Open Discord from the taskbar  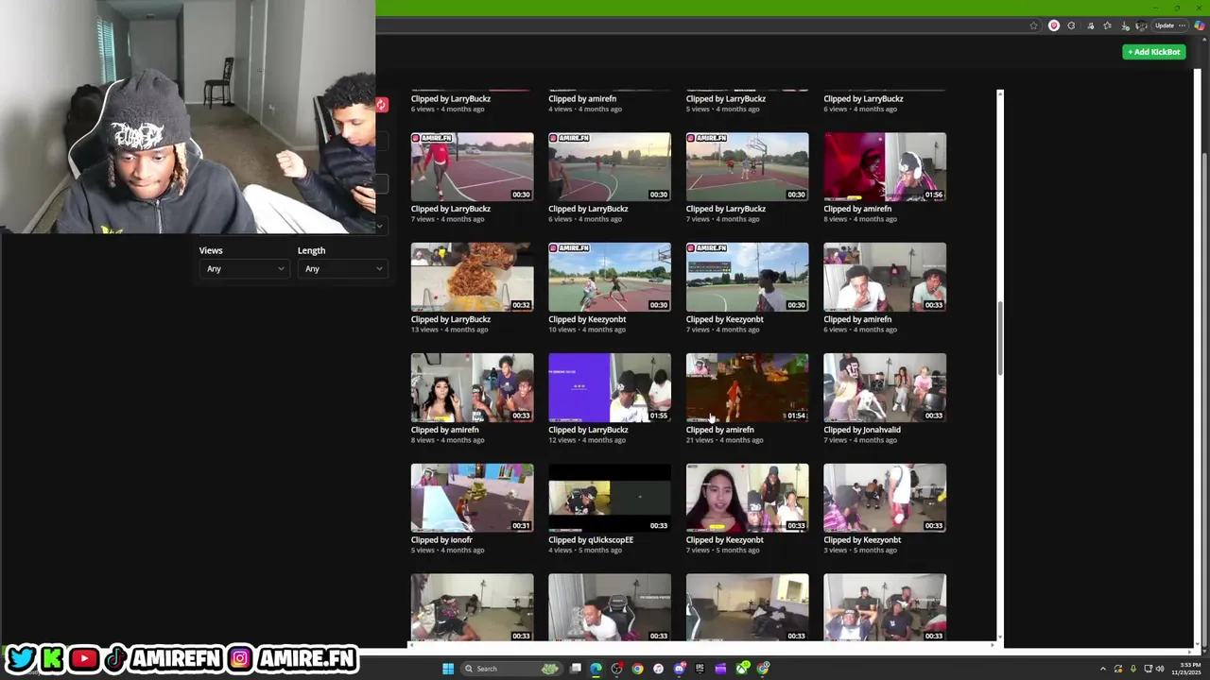tap(679, 669)
